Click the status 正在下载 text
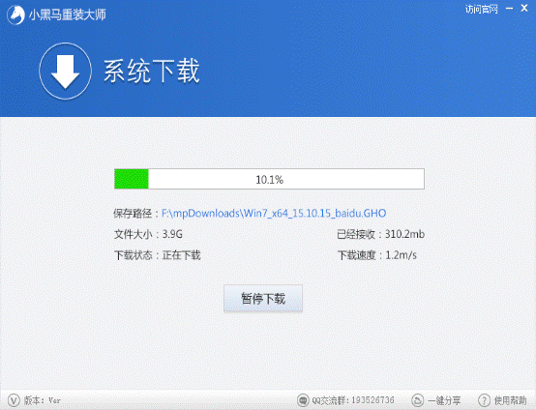 coord(181,255)
